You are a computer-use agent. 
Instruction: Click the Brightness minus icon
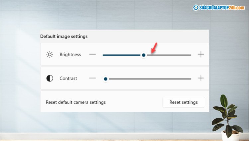[x=92, y=54]
